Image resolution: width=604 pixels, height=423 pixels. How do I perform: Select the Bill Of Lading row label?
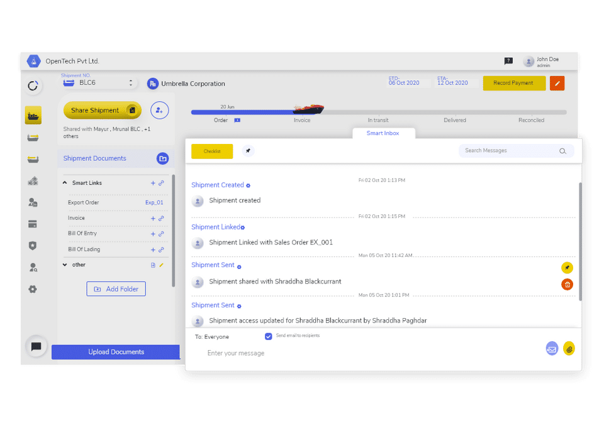click(84, 250)
